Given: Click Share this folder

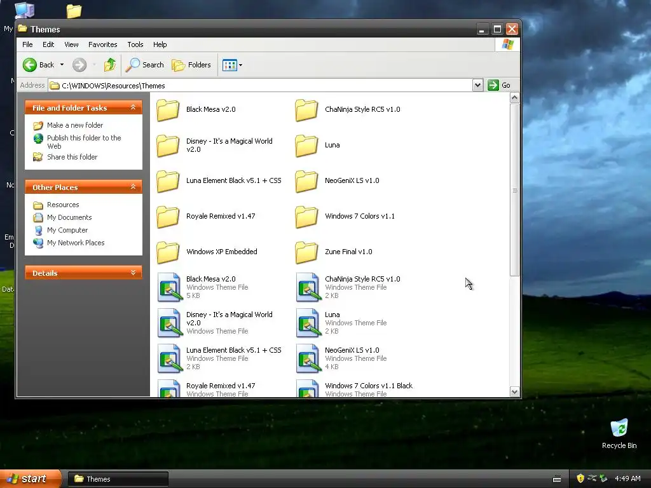Looking at the screenshot, I should (72, 157).
